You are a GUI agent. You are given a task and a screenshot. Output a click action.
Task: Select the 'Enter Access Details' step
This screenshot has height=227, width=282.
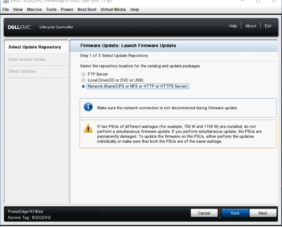[36, 59]
